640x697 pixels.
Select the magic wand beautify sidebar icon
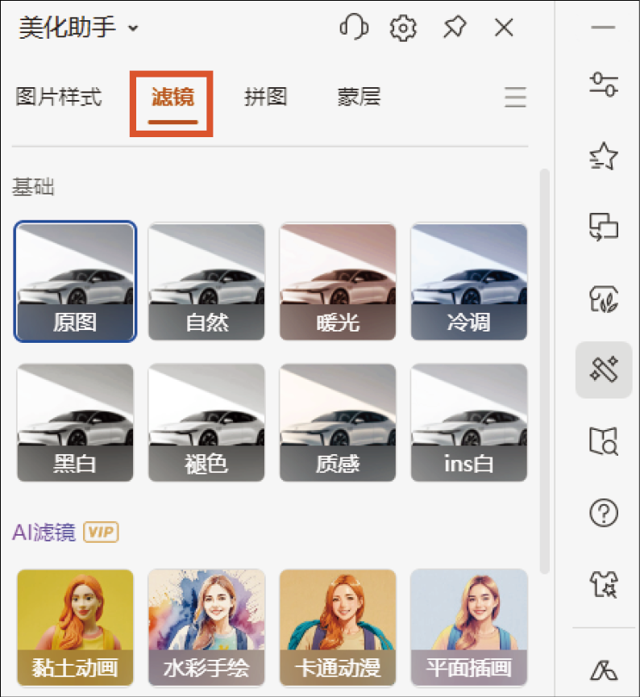604,370
